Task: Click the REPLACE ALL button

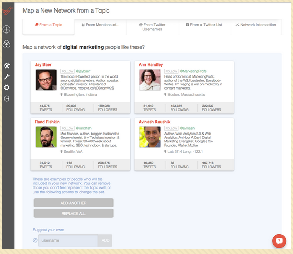Action: [73, 214]
